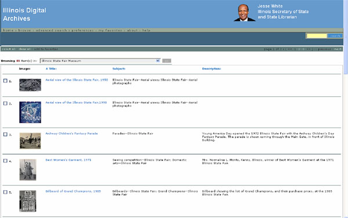The height and width of the screenshot is (218, 348).
Task: Click the Billboard showing the list description text
Action: [x=267, y=192]
